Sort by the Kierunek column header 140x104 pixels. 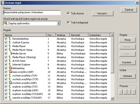79,35
